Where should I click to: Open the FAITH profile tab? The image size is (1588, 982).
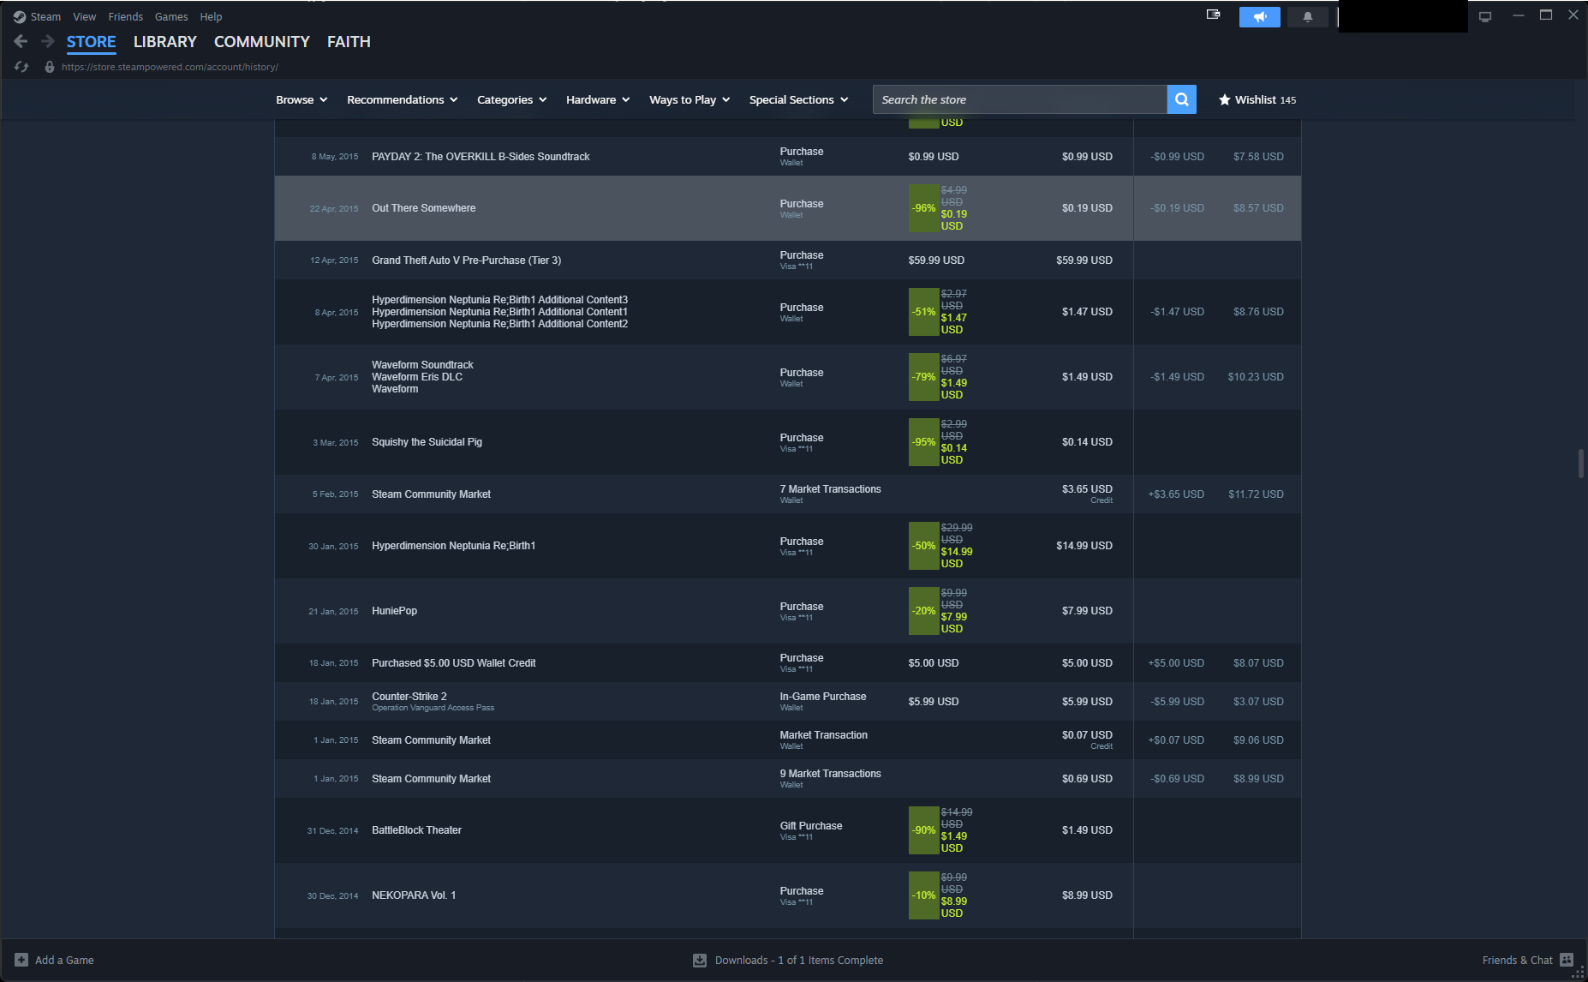pyautogui.click(x=349, y=42)
